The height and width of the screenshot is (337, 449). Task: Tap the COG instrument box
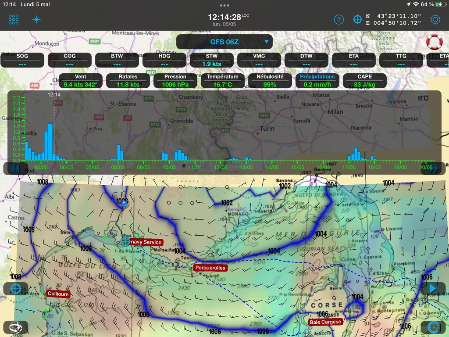70,60
